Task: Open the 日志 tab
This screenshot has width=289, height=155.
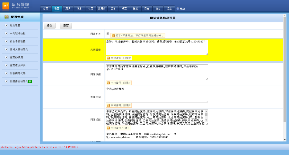Action: click(147, 9)
